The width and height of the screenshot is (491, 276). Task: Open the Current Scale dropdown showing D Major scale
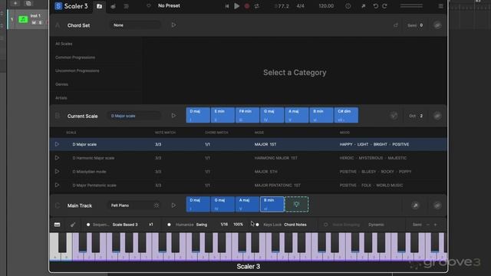click(135, 116)
